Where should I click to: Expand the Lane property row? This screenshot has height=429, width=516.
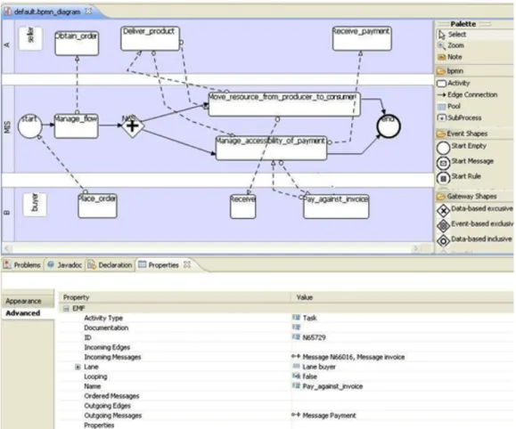point(78,367)
